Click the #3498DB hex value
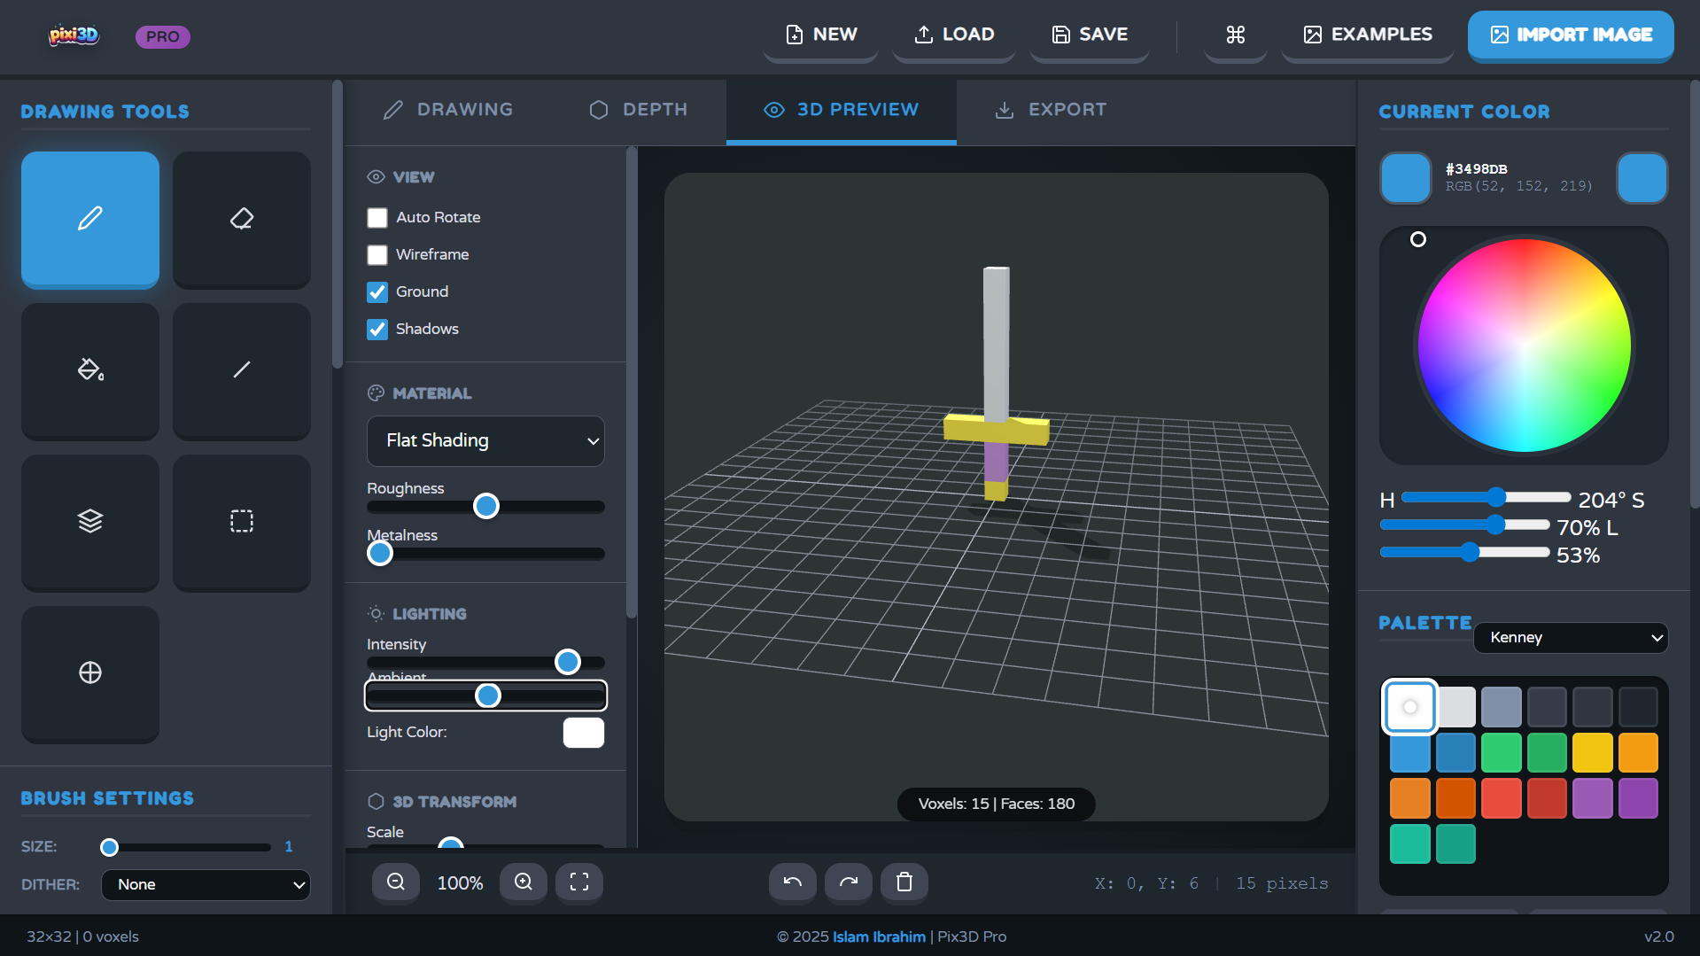Image resolution: width=1700 pixels, height=956 pixels. pos(1477,169)
